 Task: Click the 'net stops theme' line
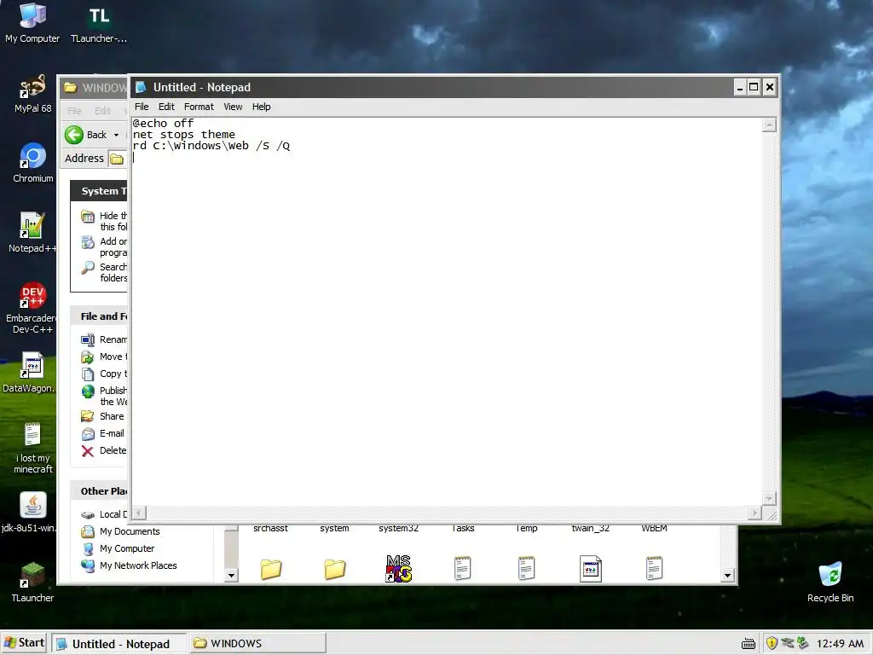[184, 134]
